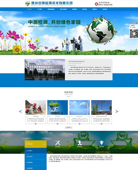The height and width of the screenshot is (170, 138).
Task: Click the company building photo
Action: (x=45, y=70)
